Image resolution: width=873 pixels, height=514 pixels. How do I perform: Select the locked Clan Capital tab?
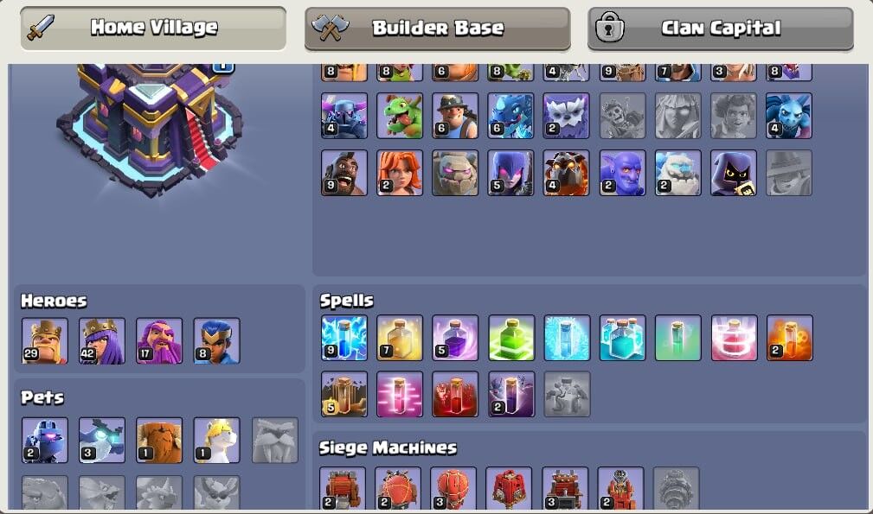tap(721, 29)
